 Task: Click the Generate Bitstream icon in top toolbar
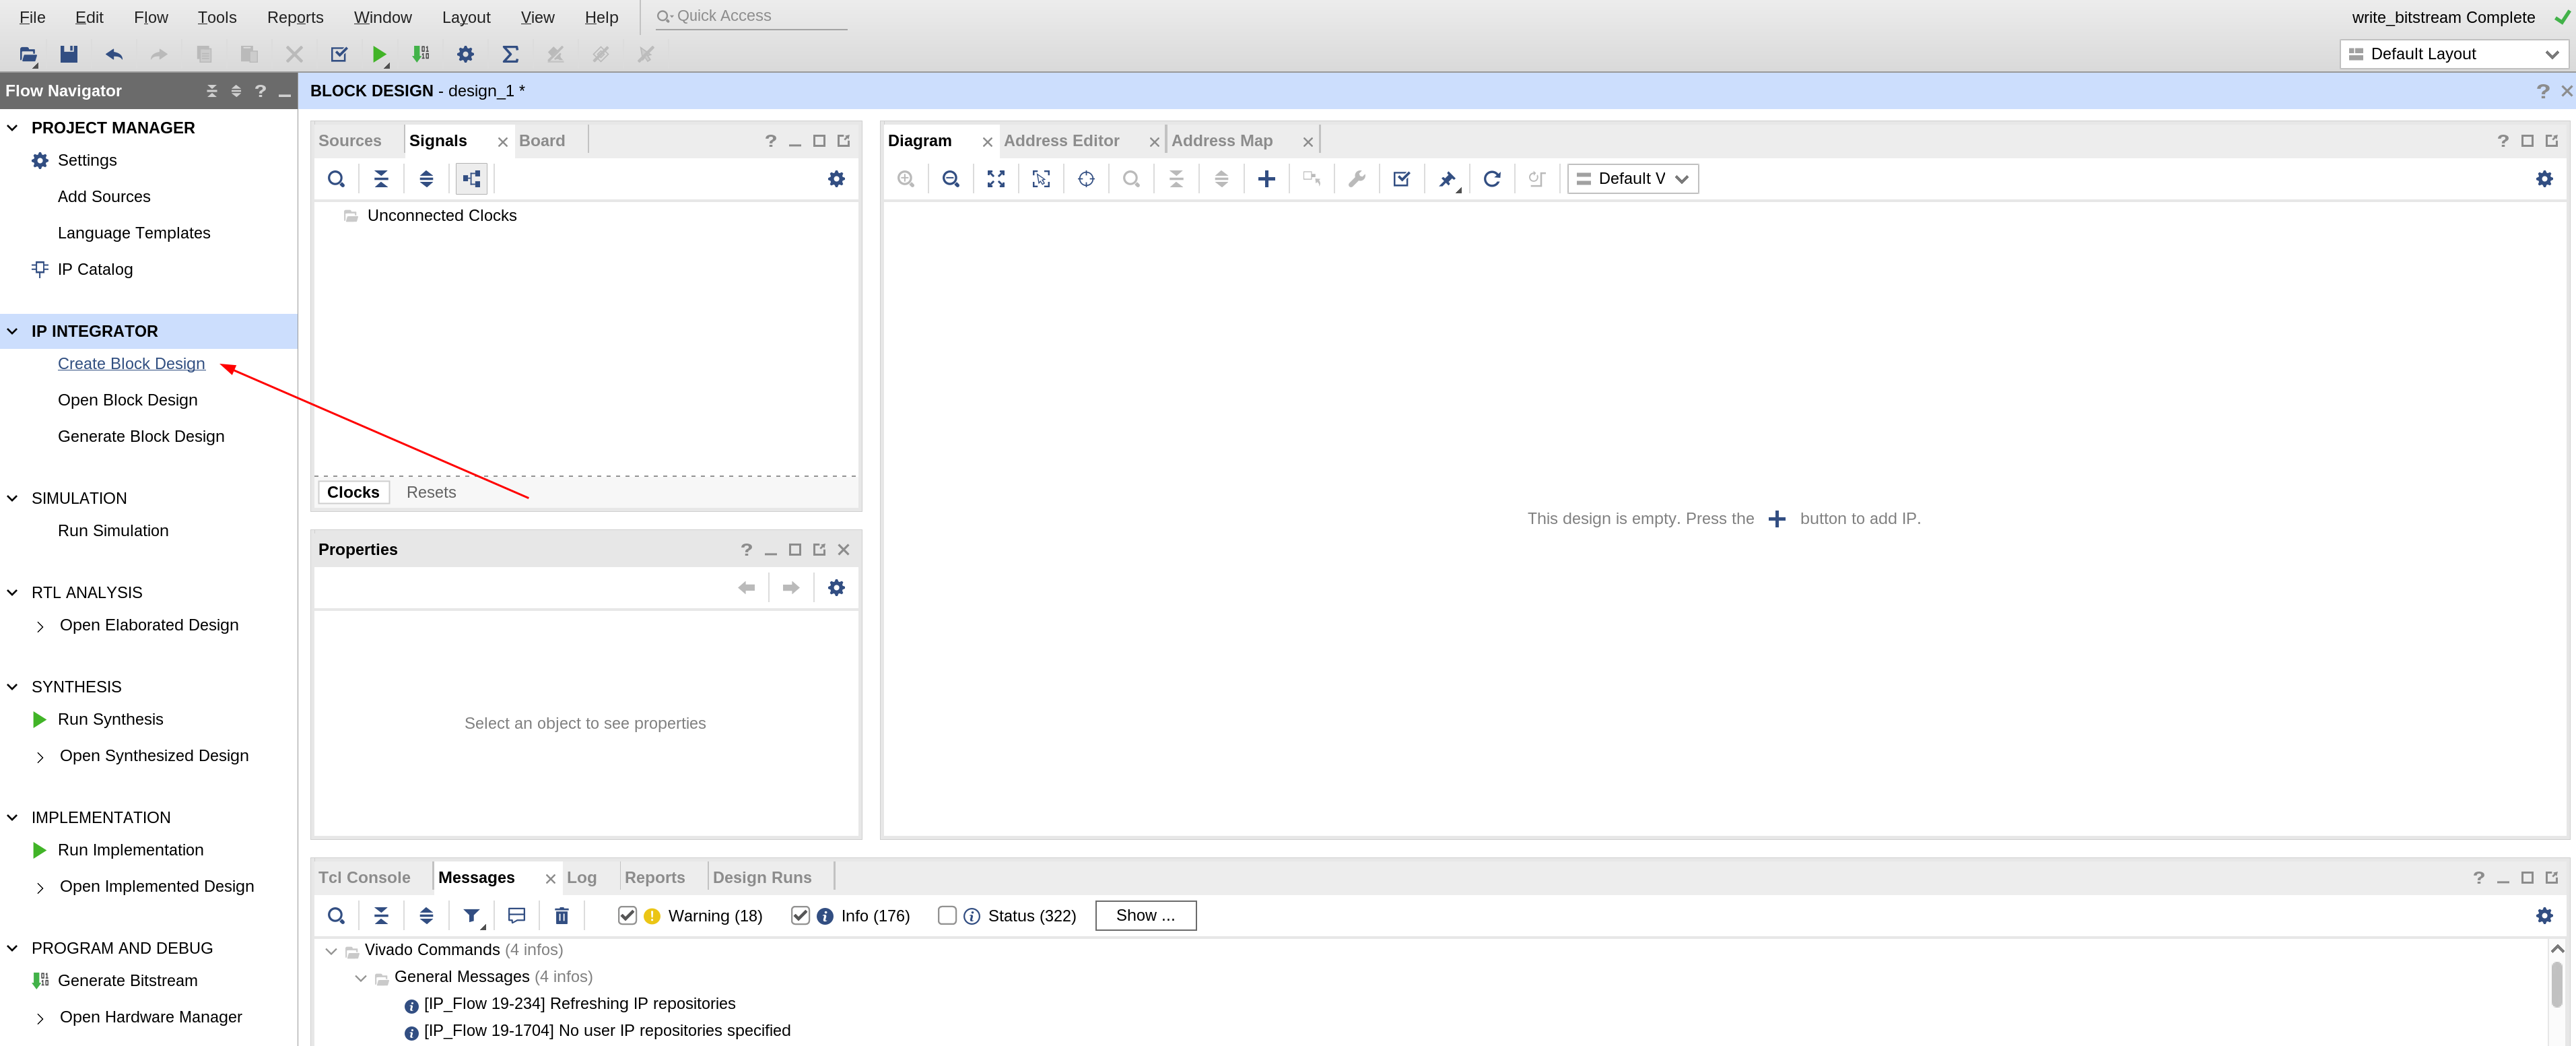(421, 54)
